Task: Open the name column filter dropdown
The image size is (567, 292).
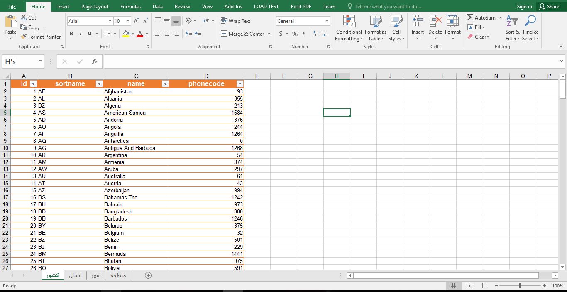Action: (x=165, y=84)
